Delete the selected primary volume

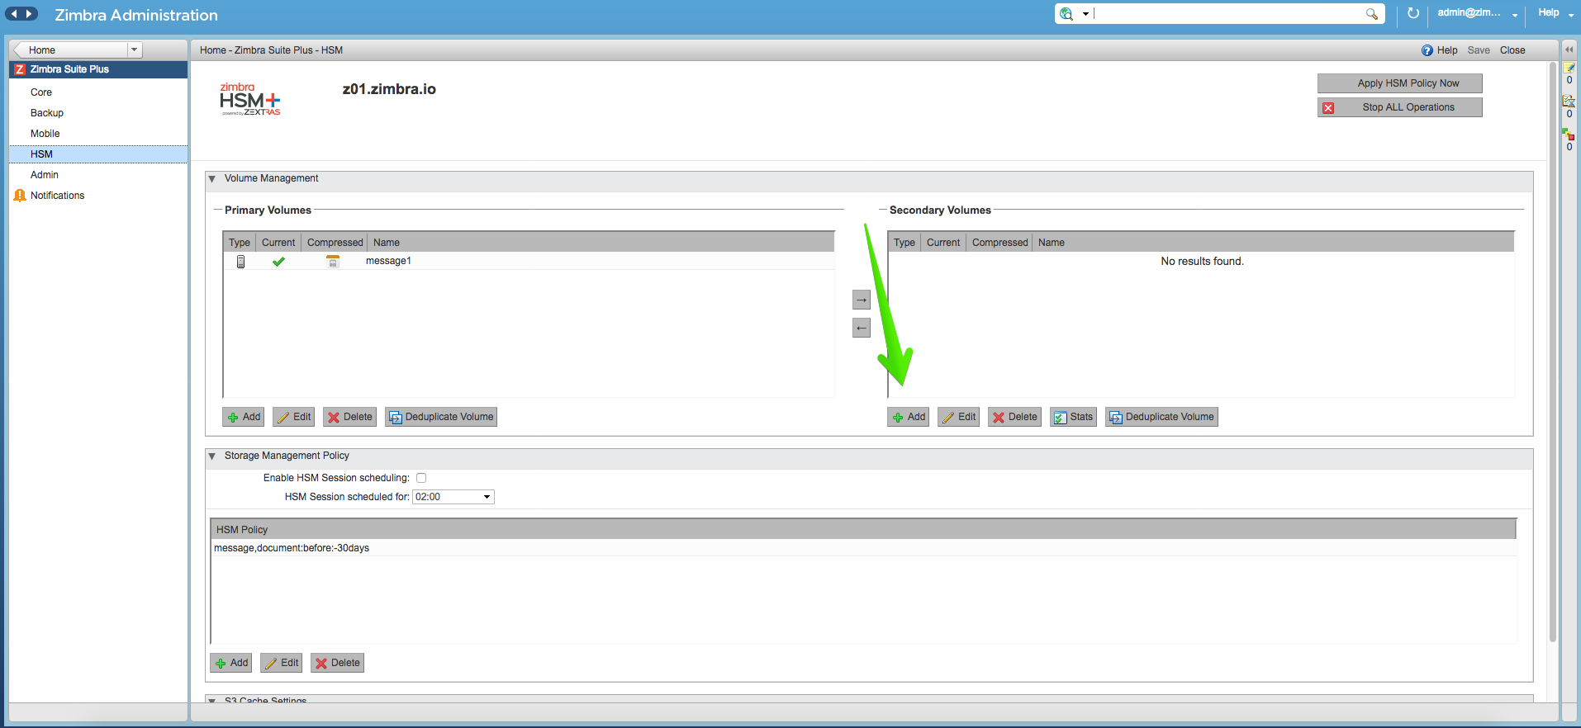pyautogui.click(x=349, y=417)
